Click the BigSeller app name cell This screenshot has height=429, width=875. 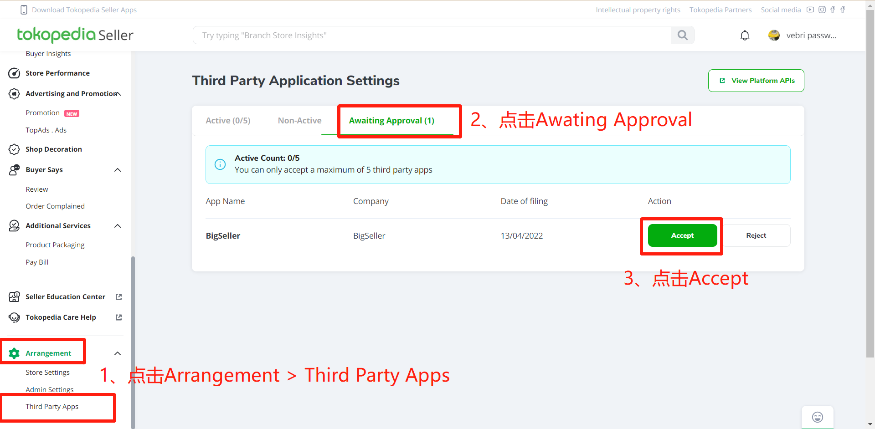tap(223, 236)
